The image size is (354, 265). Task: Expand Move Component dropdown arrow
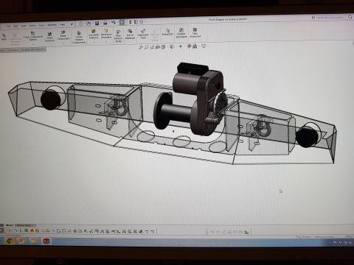(x=63, y=43)
